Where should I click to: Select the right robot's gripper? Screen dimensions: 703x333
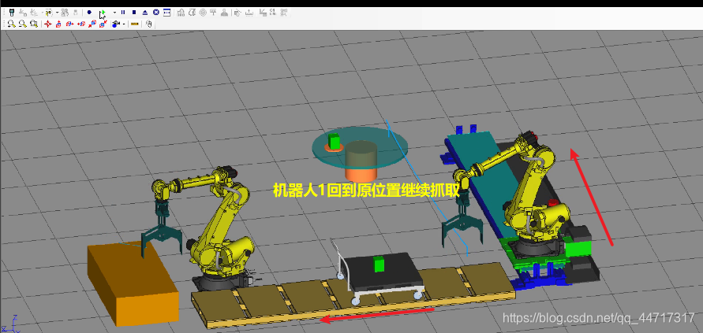[462, 221]
